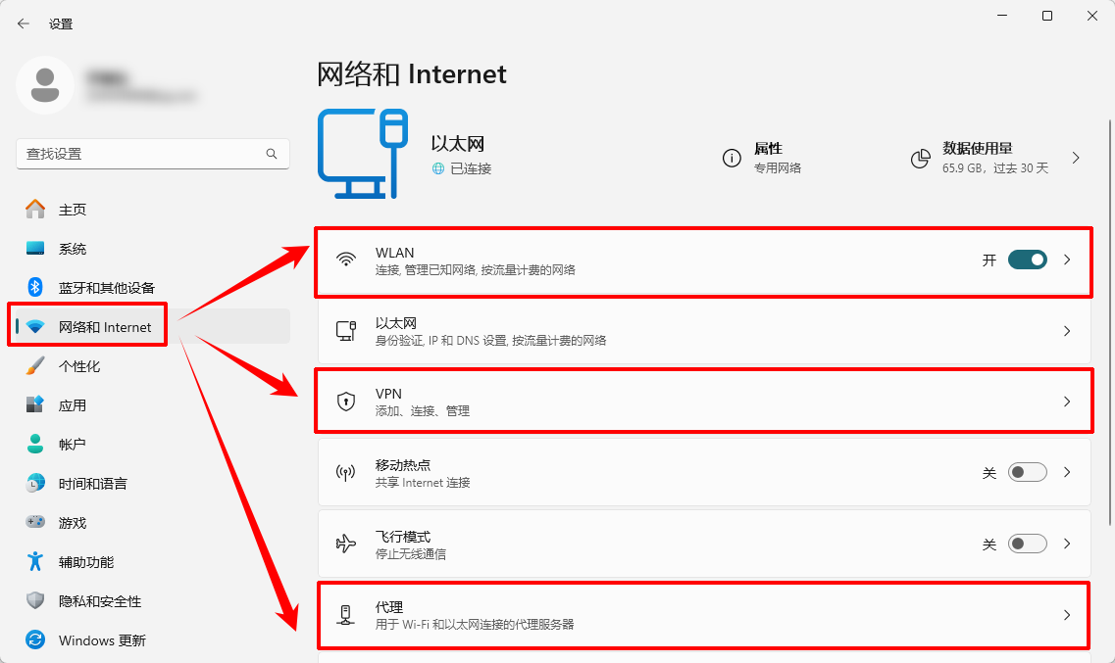Screen dimensions: 1115x663
Task: Click the 移动热点 antenna icon
Action: coord(346,473)
